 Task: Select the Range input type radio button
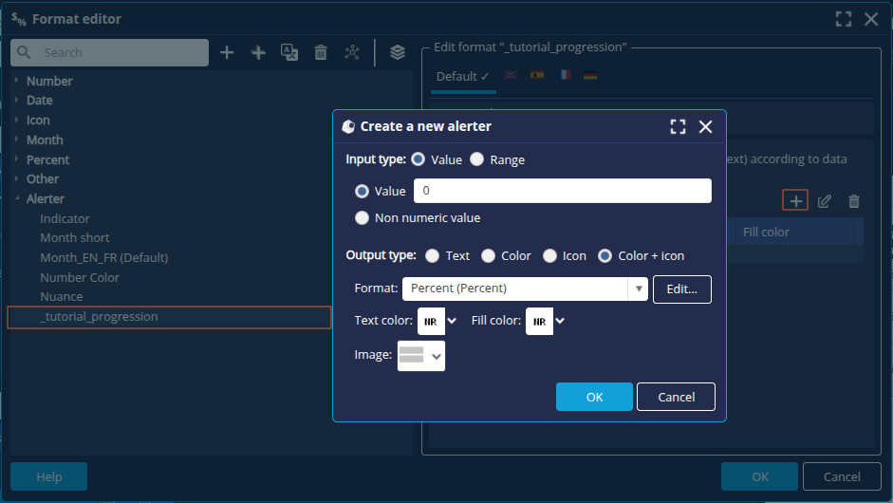[x=477, y=159]
